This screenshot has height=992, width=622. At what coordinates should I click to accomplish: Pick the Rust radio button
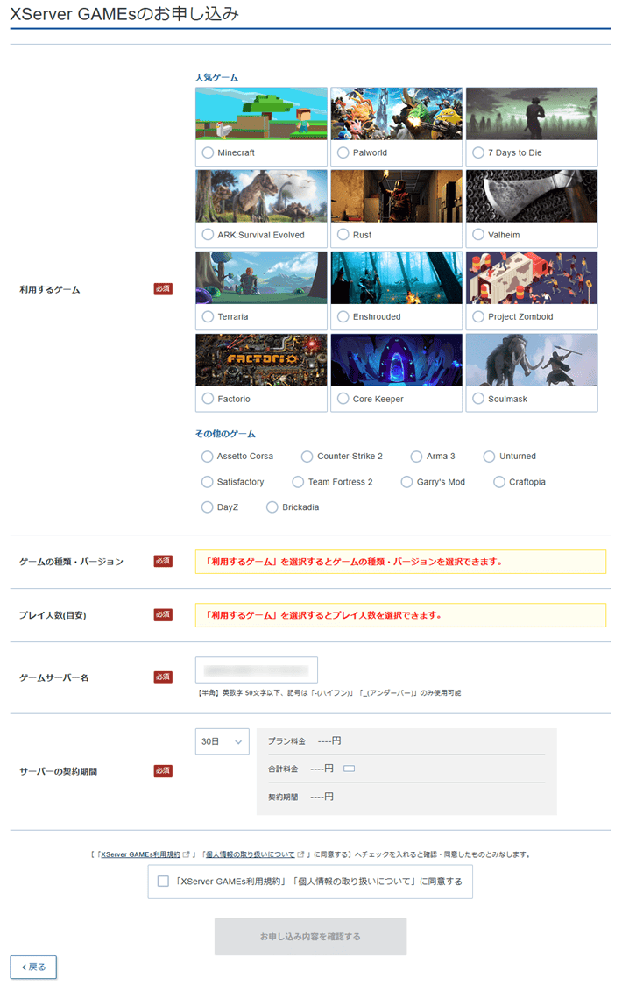pos(343,235)
